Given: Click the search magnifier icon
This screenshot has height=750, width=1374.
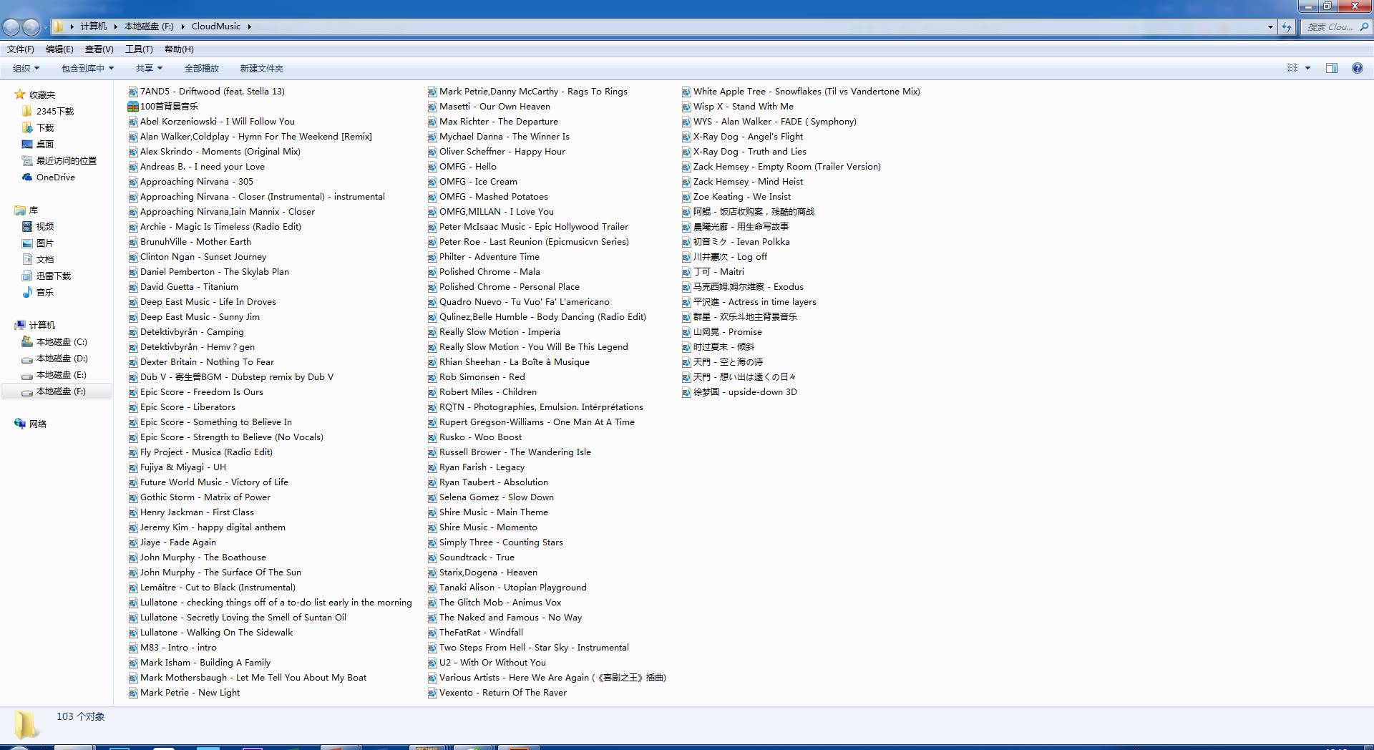Looking at the screenshot, I should [1363, 27].
